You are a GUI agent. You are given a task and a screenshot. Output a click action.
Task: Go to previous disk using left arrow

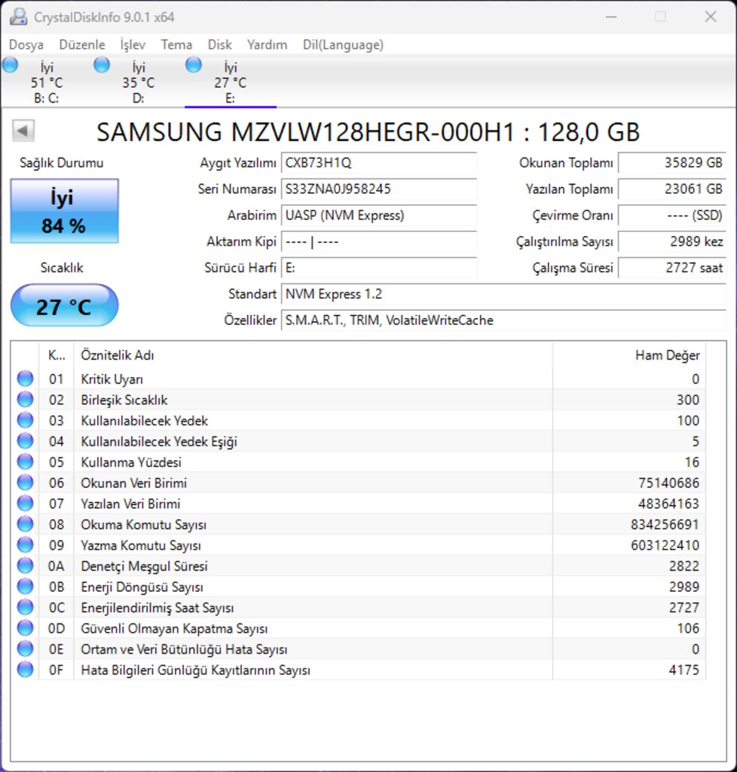(x=23, y=131)
